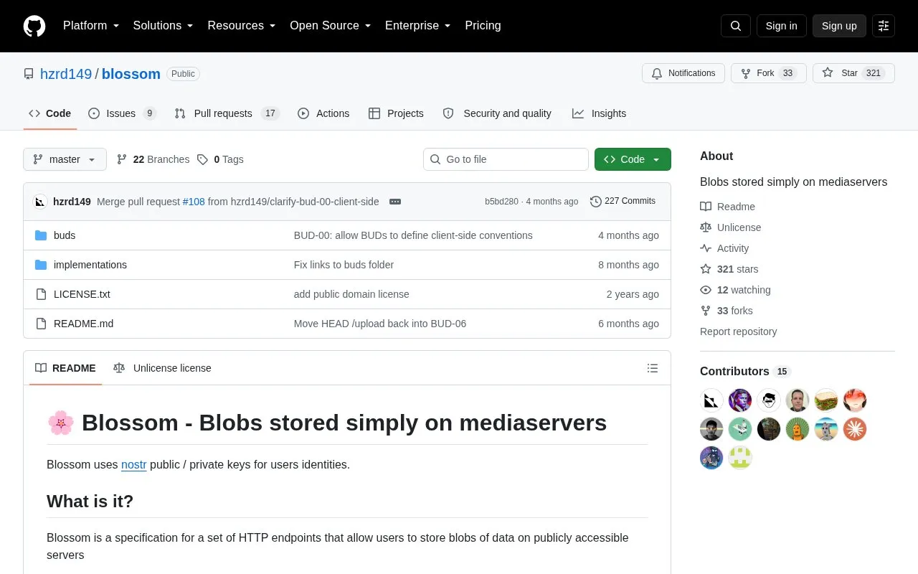Open the master branch selector
The height and width of the screenshot is (574, 918).
coord(65,159)
